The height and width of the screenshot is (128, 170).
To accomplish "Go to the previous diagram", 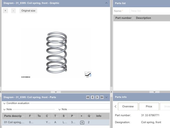I will coord(92,97).
